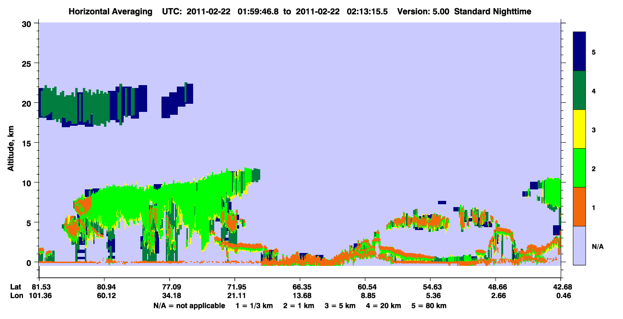Viewport: 623px width, 319px height.
Task: Click the 'N/A = not applicable' legend text
Action: pyautogui.click(x=189, y=306)
